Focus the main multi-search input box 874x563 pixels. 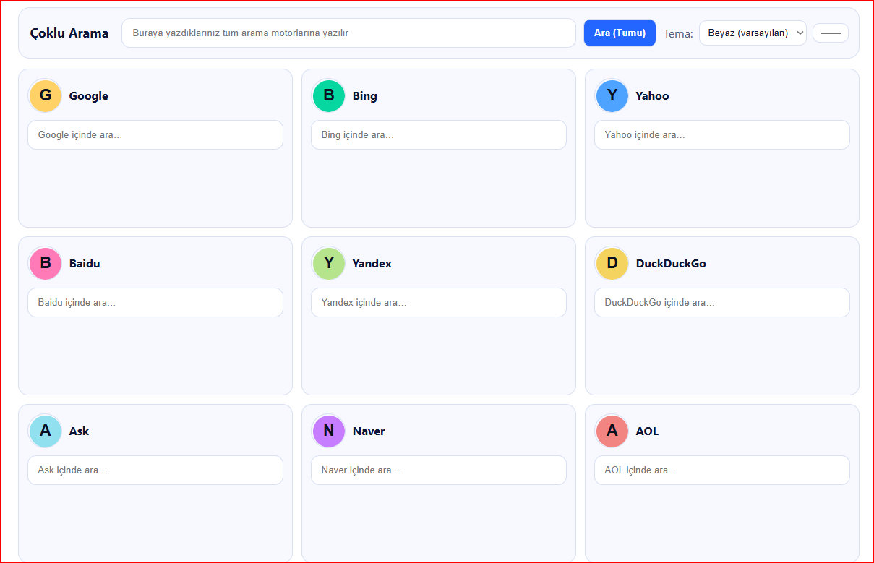348,33
